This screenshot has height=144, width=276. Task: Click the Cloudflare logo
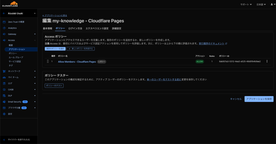pos(10,4)
